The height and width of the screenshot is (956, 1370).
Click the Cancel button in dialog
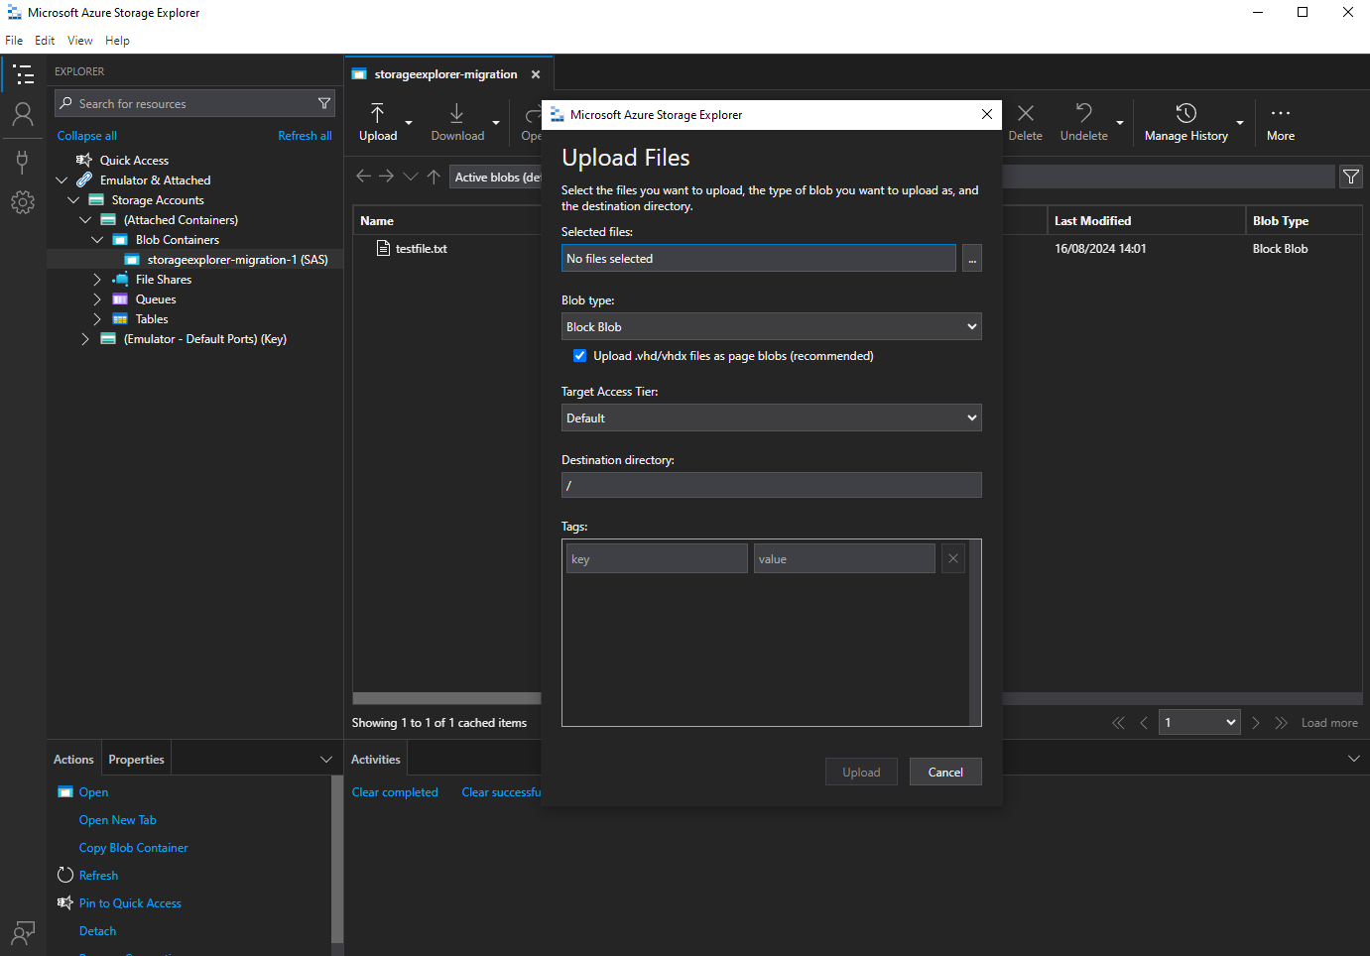pyautogui.click(x=945, y=773)
